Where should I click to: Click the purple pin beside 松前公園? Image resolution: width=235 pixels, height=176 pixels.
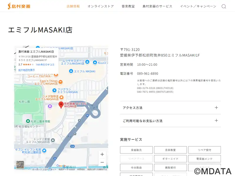[50, 106]
